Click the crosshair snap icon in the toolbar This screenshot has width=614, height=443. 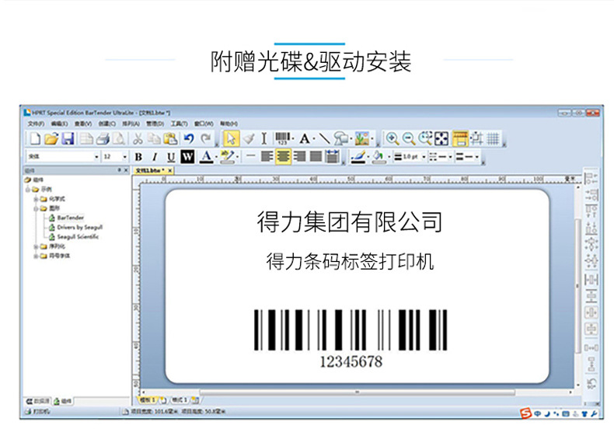click(476, 138)
